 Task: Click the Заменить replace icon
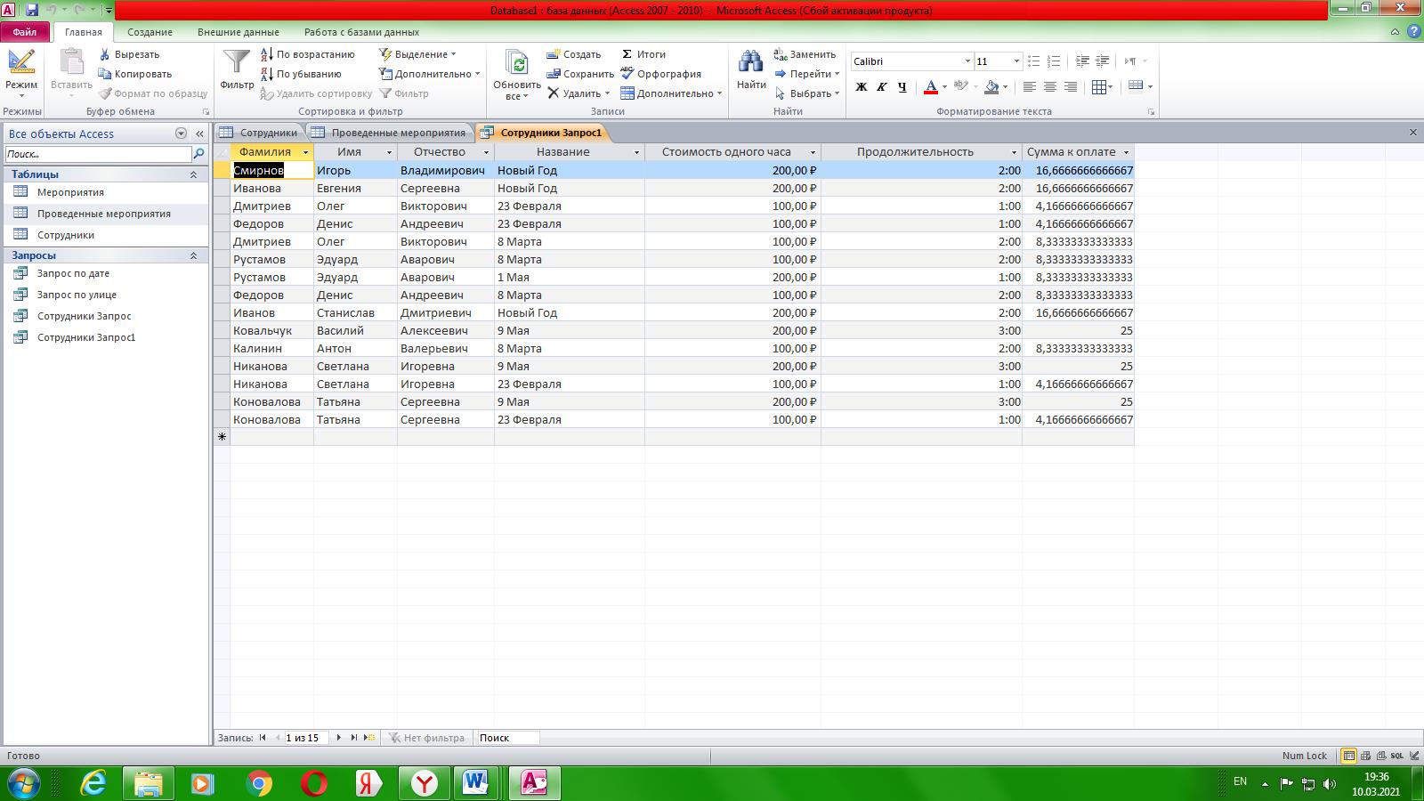(x=781, y=54)
